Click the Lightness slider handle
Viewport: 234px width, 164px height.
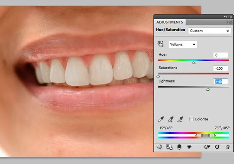coord(208,89)
